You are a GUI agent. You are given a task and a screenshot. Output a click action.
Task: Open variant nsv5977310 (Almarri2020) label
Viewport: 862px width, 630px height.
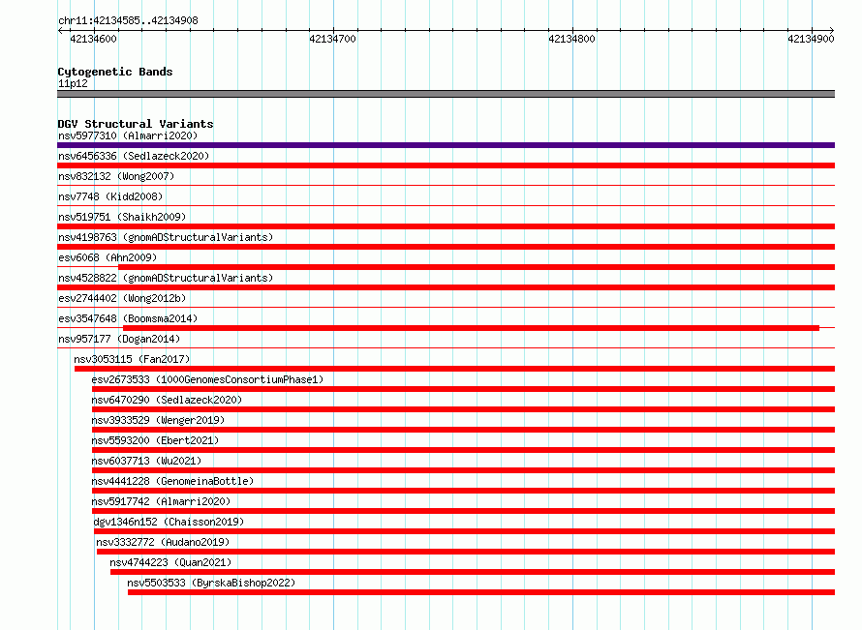(x=128, y=135)
